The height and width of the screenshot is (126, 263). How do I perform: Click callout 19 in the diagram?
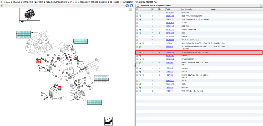[55, 55]
